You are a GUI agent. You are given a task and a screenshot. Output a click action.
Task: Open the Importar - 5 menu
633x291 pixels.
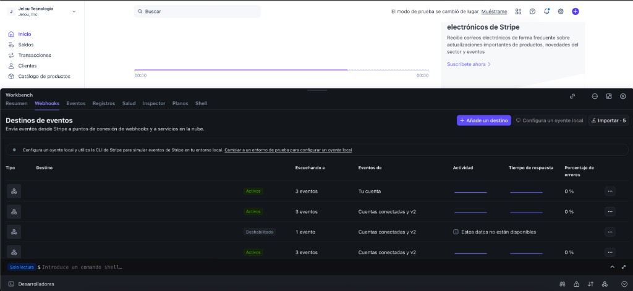click(x=608, y=120)
